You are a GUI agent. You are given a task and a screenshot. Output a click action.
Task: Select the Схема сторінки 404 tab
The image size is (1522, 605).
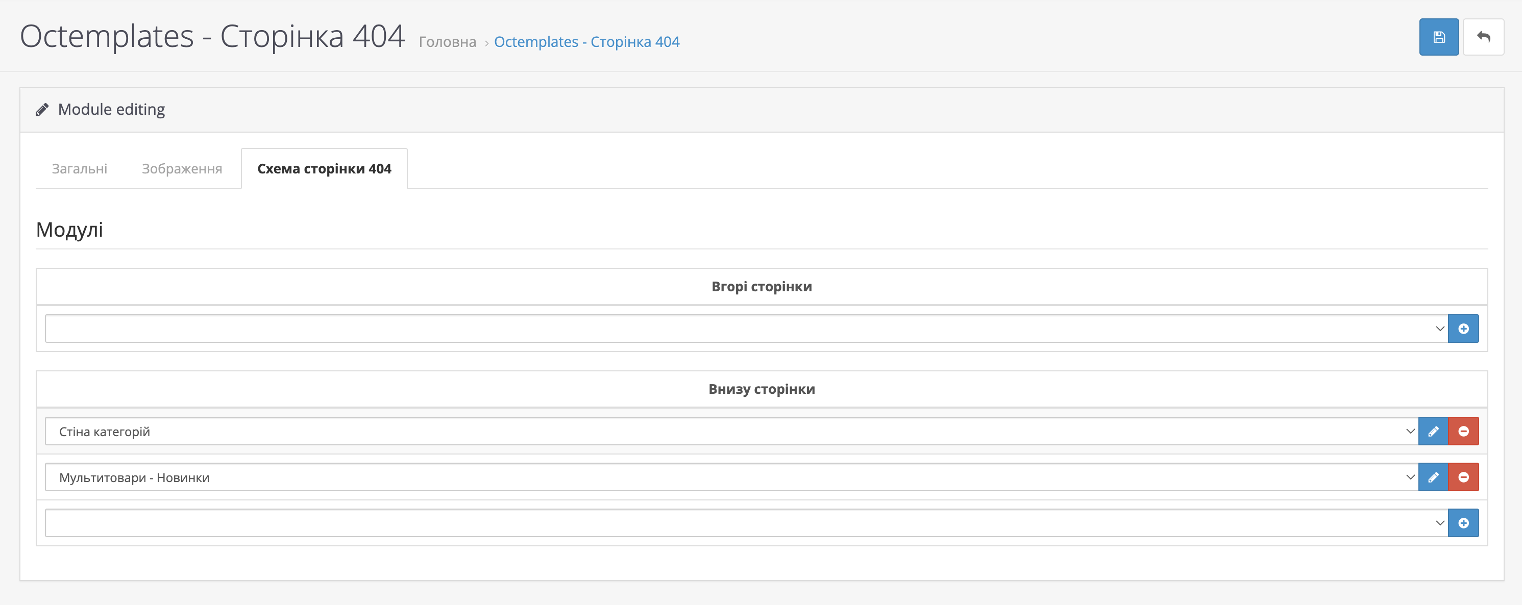[324, 169]
